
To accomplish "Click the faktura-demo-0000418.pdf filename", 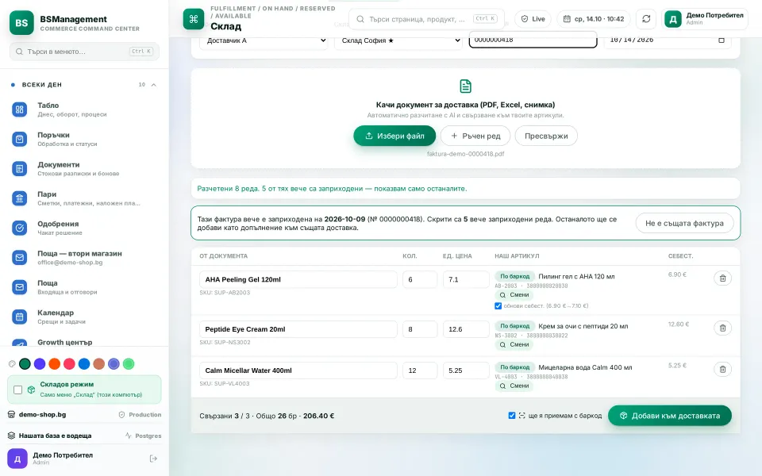I will pyautogui.click(x=466, y=154).
